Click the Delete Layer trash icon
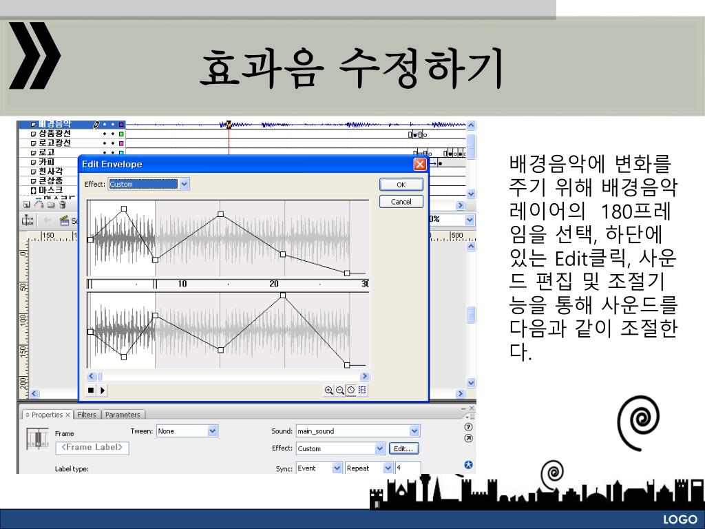The height and width of the screenshot is (529, 705). [x=63, y=205]
